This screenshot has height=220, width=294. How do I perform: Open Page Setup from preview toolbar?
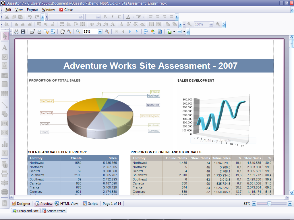[x=46, y=32]
